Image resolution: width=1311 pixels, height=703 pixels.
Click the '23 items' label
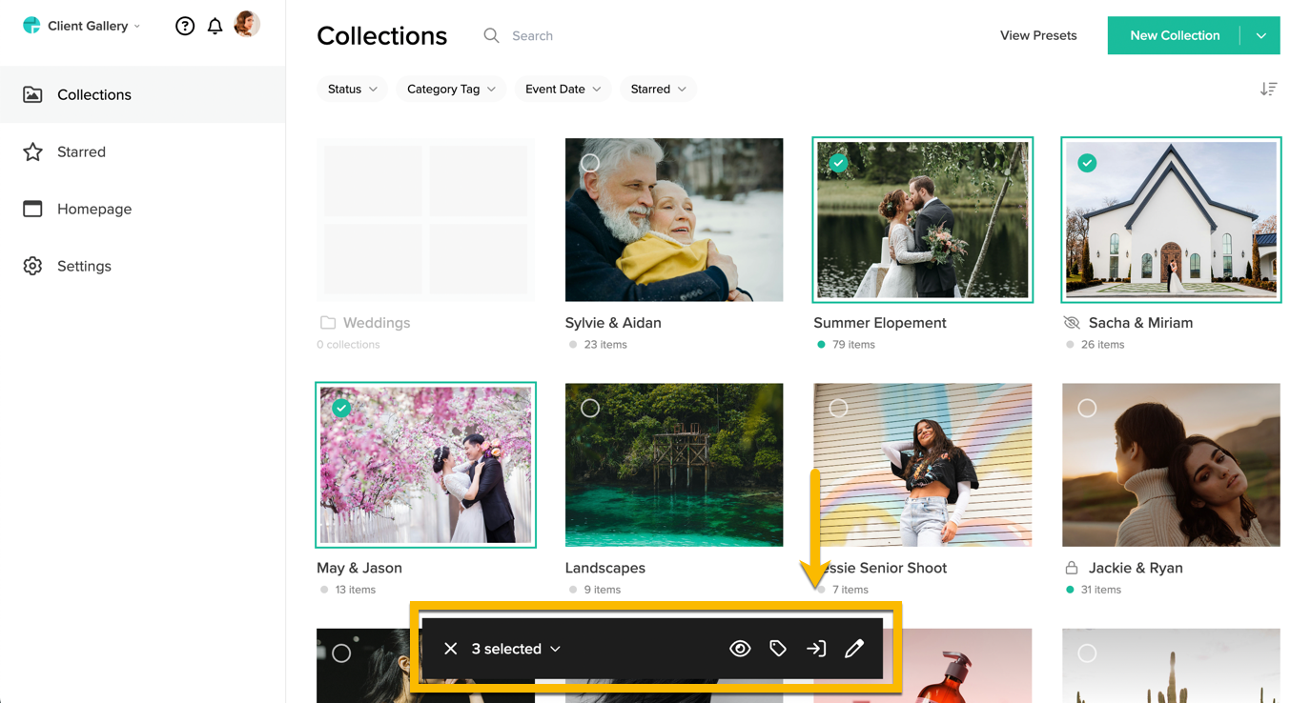coord(605,345)
